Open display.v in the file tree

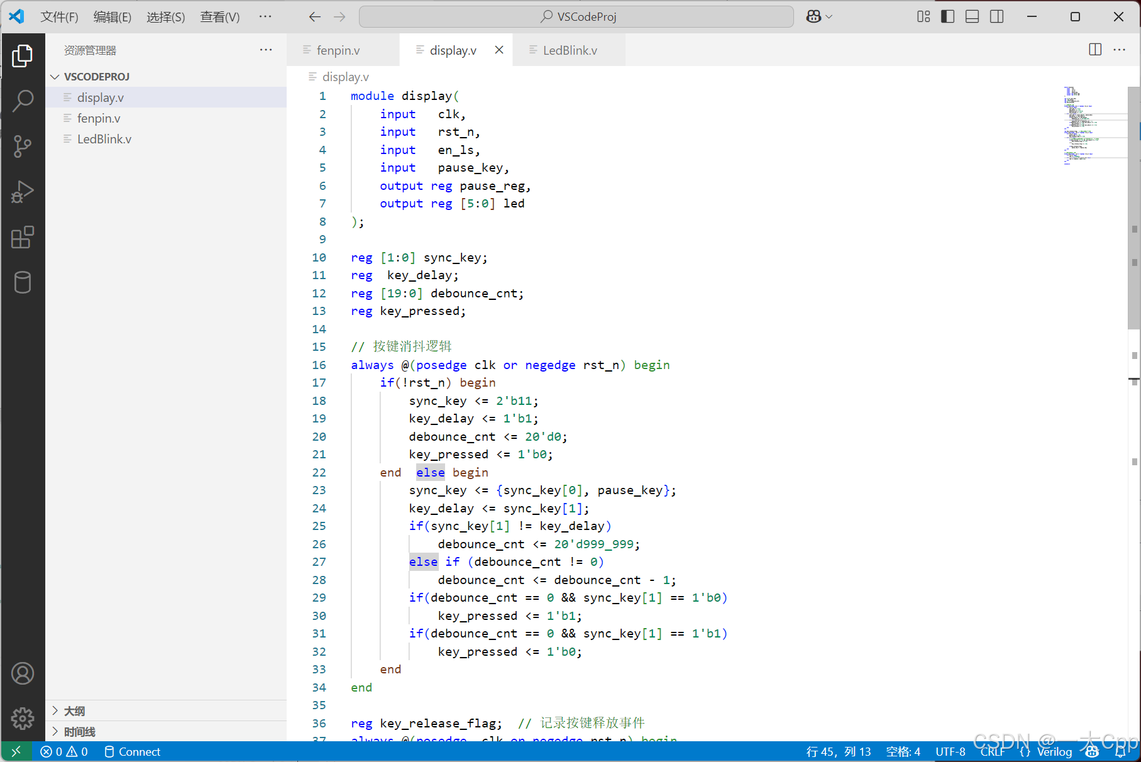166,97
